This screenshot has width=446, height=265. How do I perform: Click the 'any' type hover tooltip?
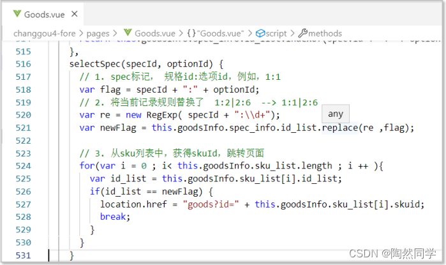[x=336, y=114]
